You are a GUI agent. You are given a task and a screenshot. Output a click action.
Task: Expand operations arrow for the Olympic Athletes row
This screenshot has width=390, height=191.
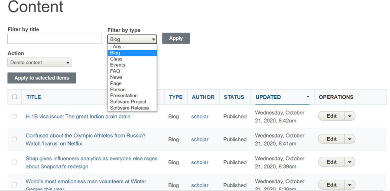pos(350,139)
